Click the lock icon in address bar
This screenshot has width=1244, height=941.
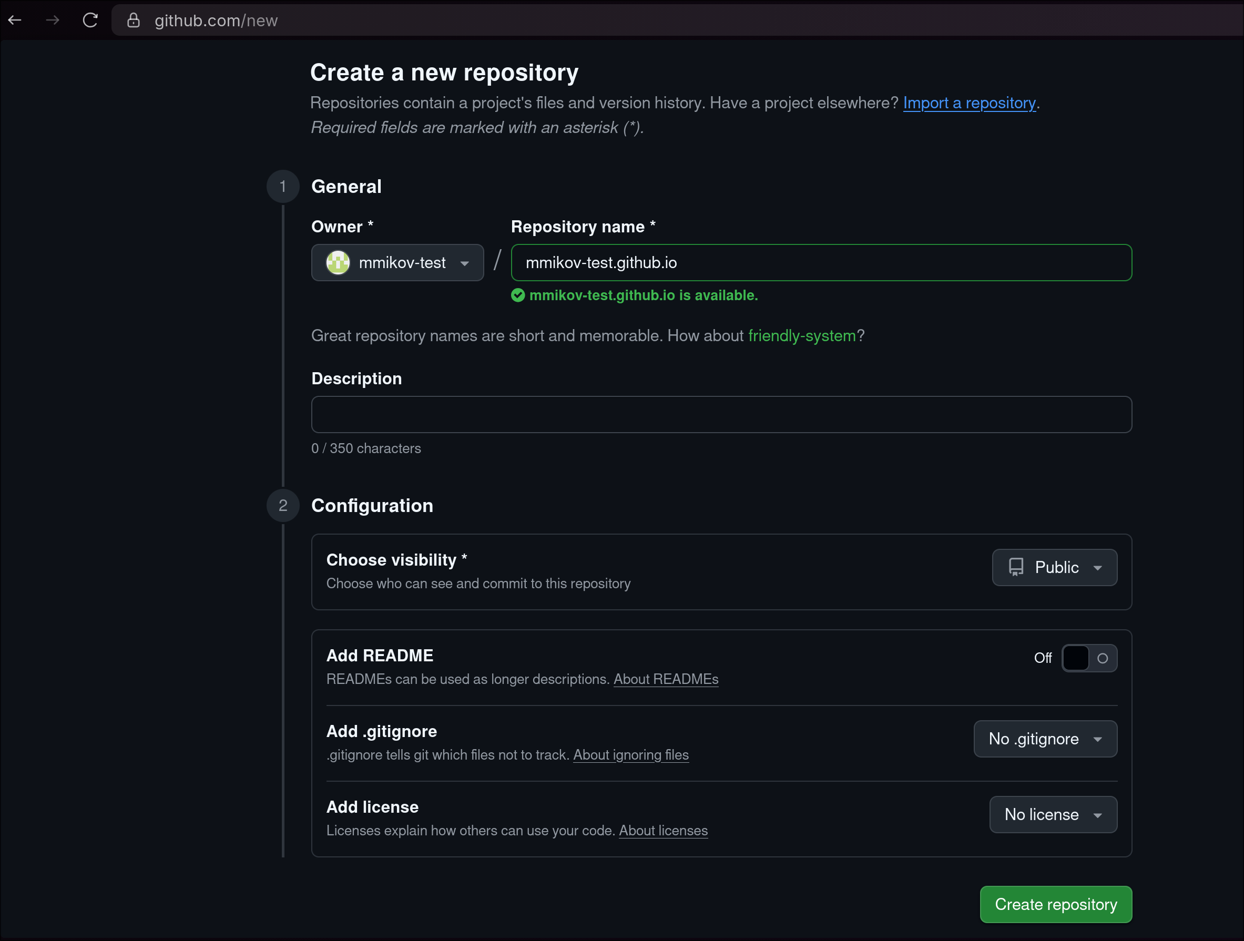tap(134, 21)
